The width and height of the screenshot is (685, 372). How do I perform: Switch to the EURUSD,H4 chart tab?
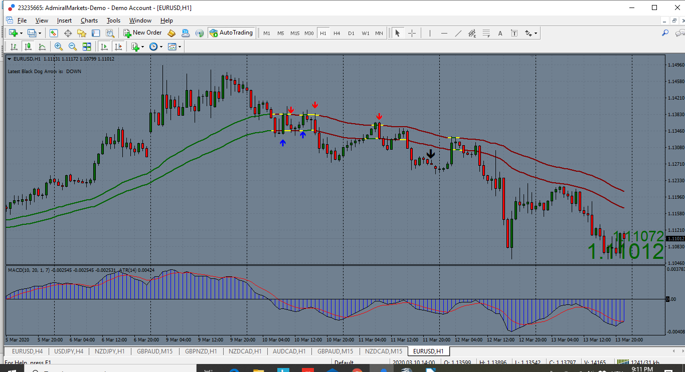[27, 351]
